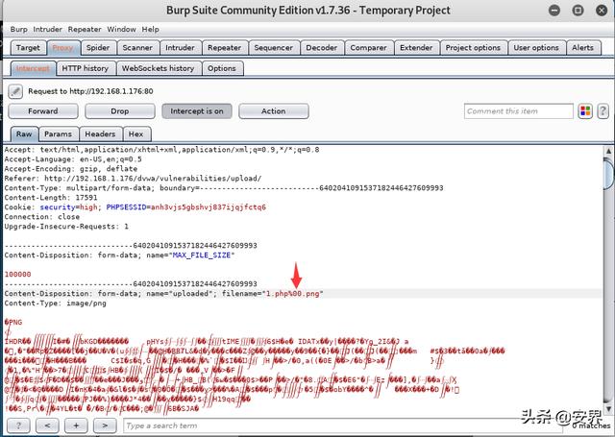This screenshot has width=615, height=437.
Task: Go to previous search match arrow
Action: tap(47, 425)
